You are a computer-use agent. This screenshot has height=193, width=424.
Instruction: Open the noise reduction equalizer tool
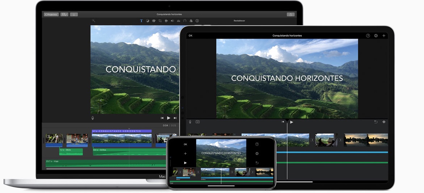pos(178,21)
